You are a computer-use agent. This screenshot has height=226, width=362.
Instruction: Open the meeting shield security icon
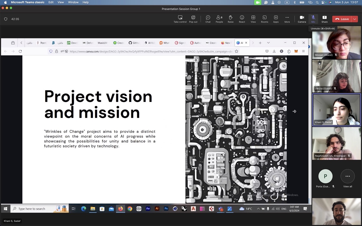click(x=6, y=19)
